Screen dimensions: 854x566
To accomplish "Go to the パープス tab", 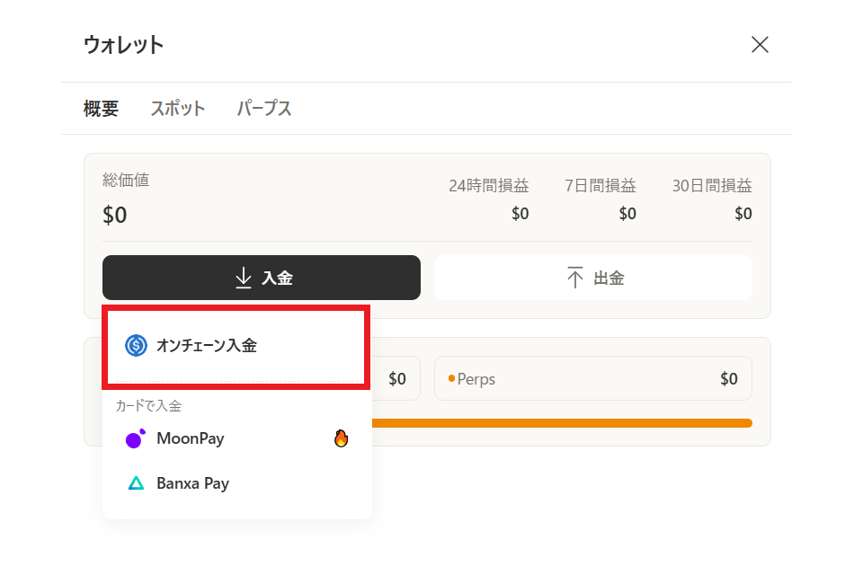I will (x=264, y=109).
